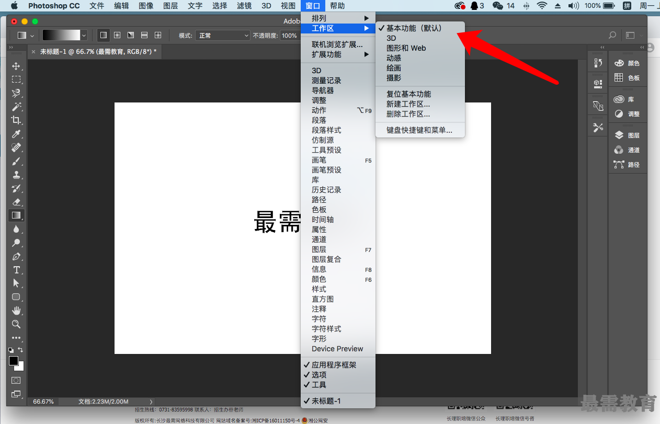660x424 pixels.
Task: Toggle 应用程序框架 in Window menu
Action: coord(338,365)
